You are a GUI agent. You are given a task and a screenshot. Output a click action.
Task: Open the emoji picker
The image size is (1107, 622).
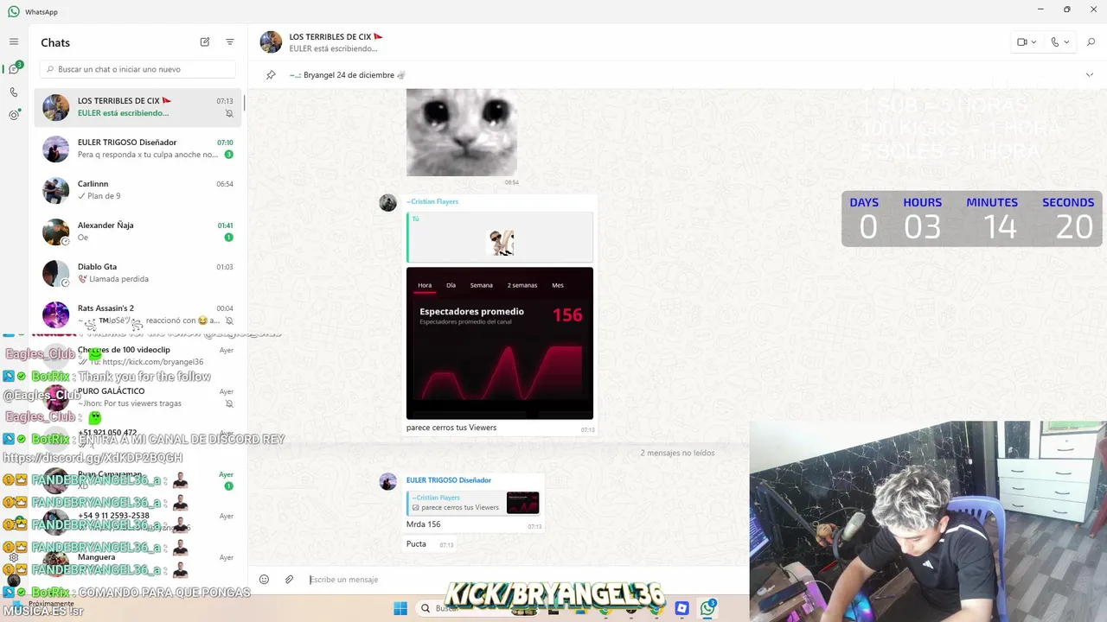point(265,580)
